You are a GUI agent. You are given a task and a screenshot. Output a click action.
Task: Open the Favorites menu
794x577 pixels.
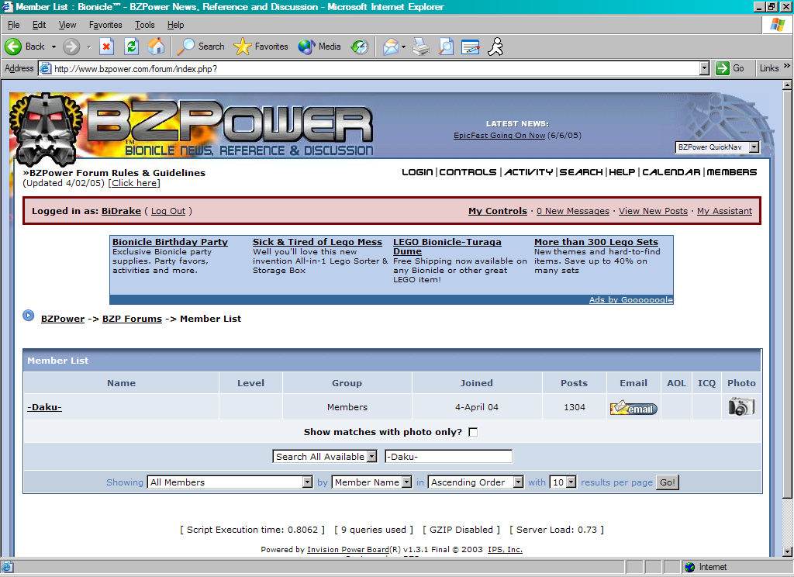(105, 25)
